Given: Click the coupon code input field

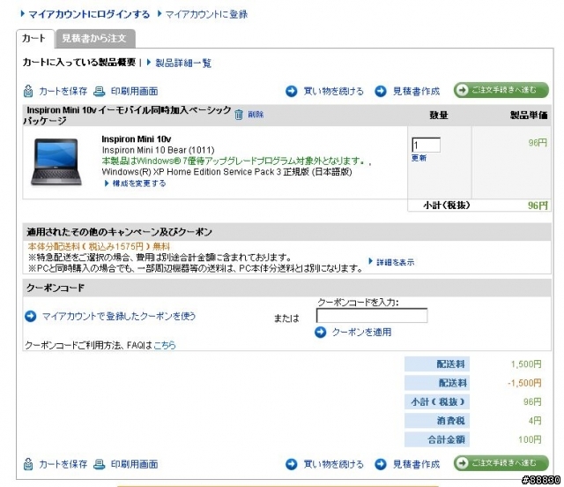Looking at the screenshot, I should tap(372, 316).
